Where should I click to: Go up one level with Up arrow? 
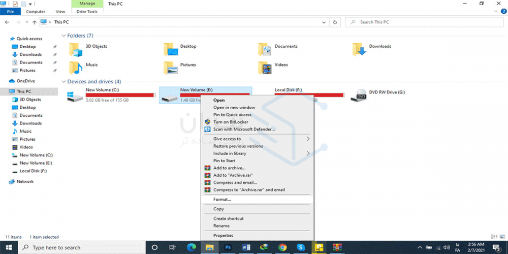pos(34,22)
